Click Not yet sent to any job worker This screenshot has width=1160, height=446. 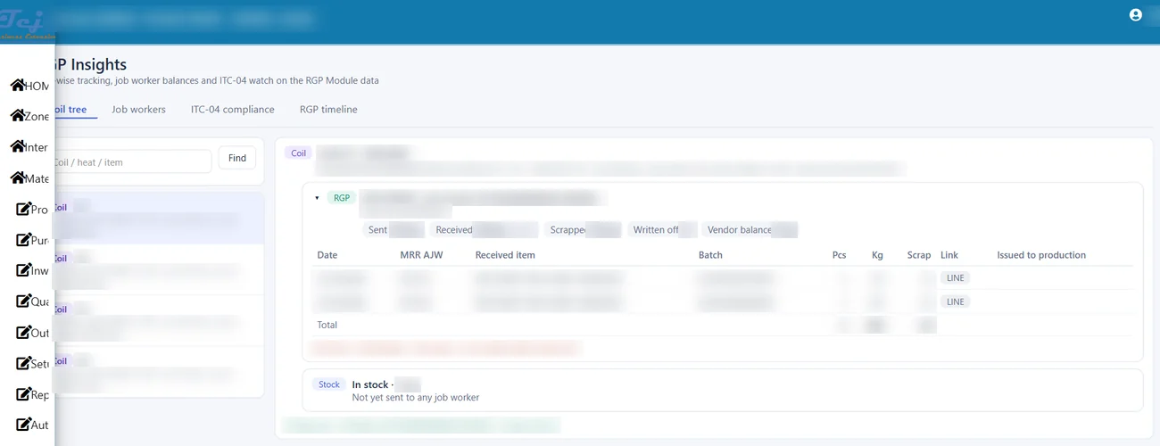pos(416,397)
